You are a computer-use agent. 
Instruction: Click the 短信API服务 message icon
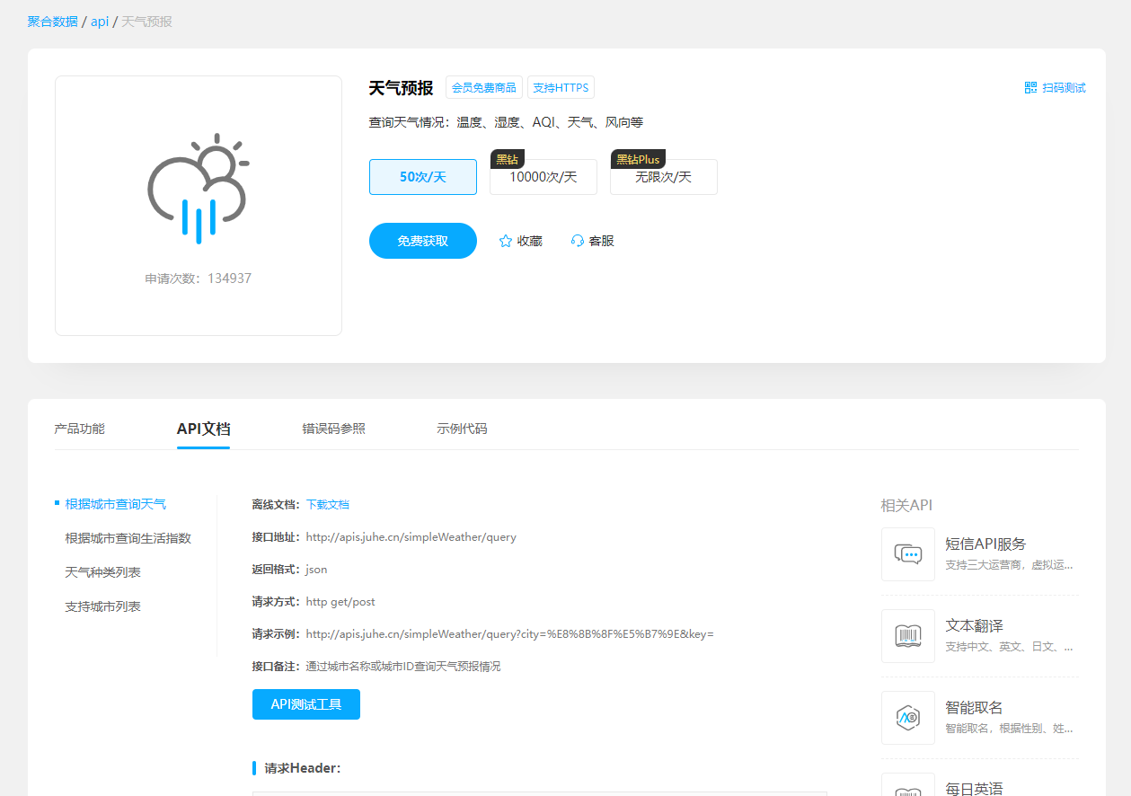point(907,553)
